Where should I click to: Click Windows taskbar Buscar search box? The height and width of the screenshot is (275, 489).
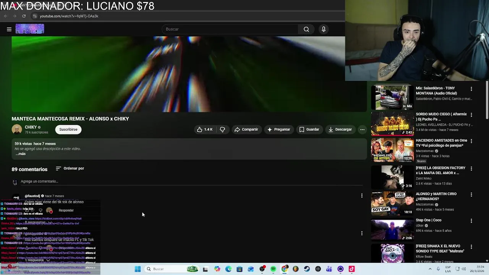[x=172, y=269]
